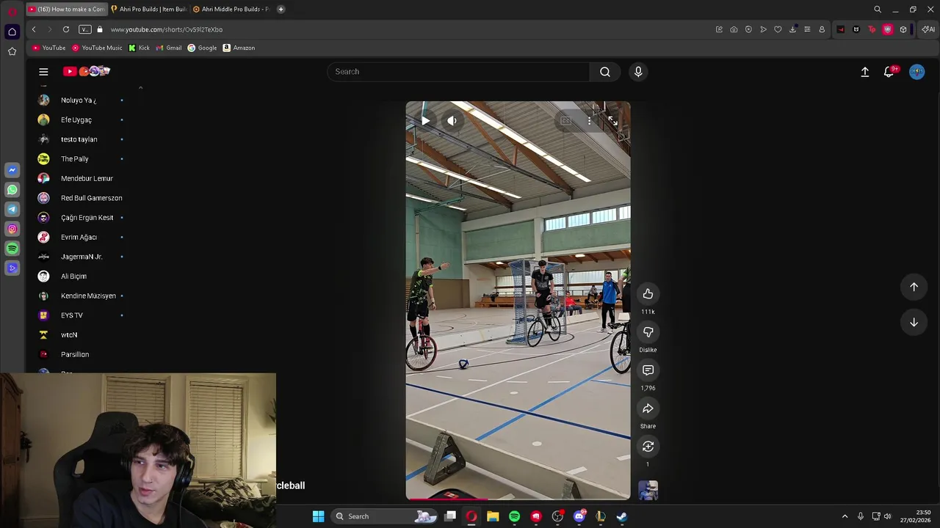
Task: Click the YouTube search field
Action: [458, 71]
